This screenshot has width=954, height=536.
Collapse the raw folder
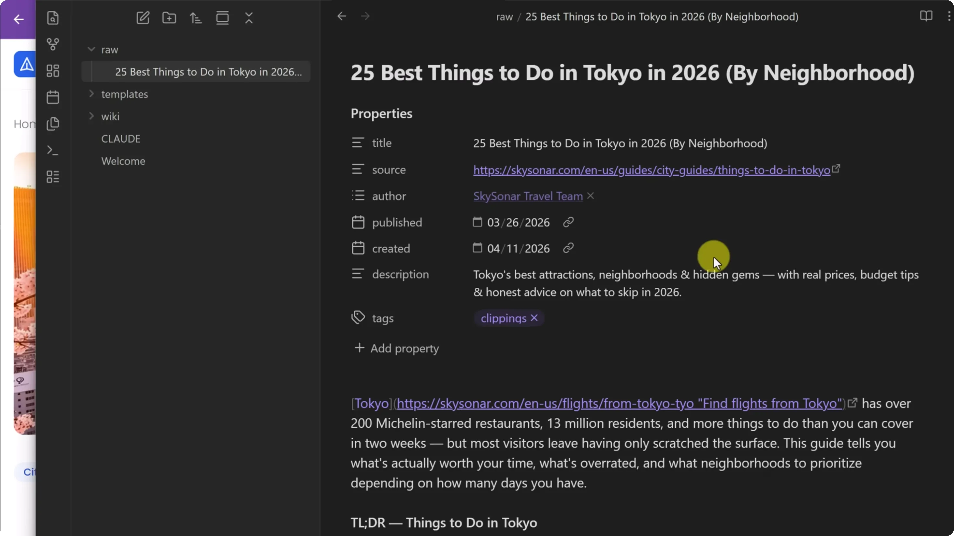click(x=91, y=49)
